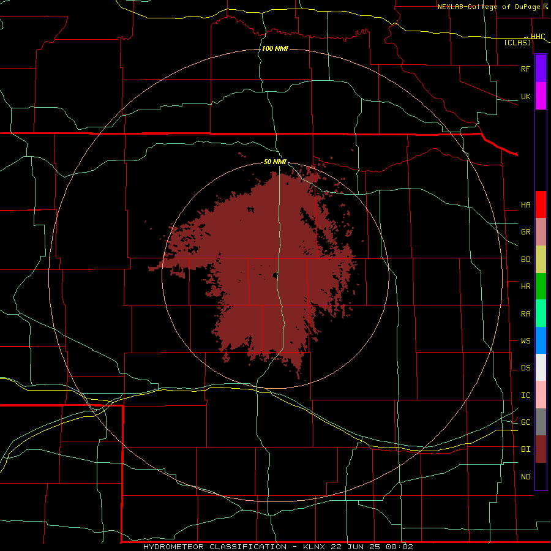Click the RA legend label
Viewport: 551px width, 551px height.
[525, 314]
